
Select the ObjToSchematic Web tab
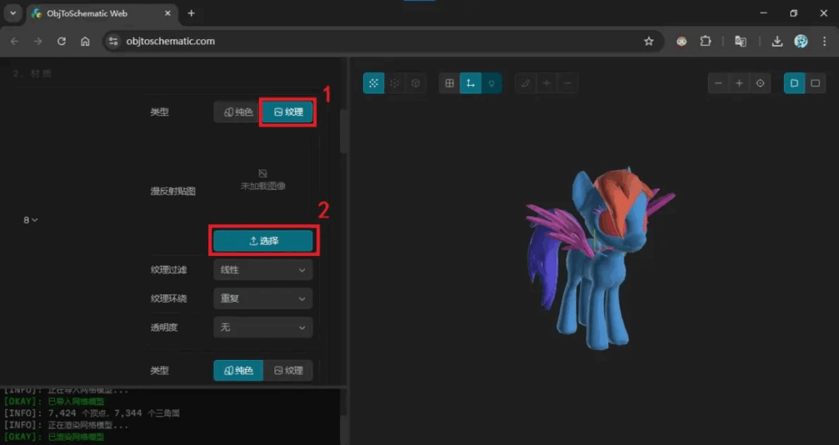(102, 13)
